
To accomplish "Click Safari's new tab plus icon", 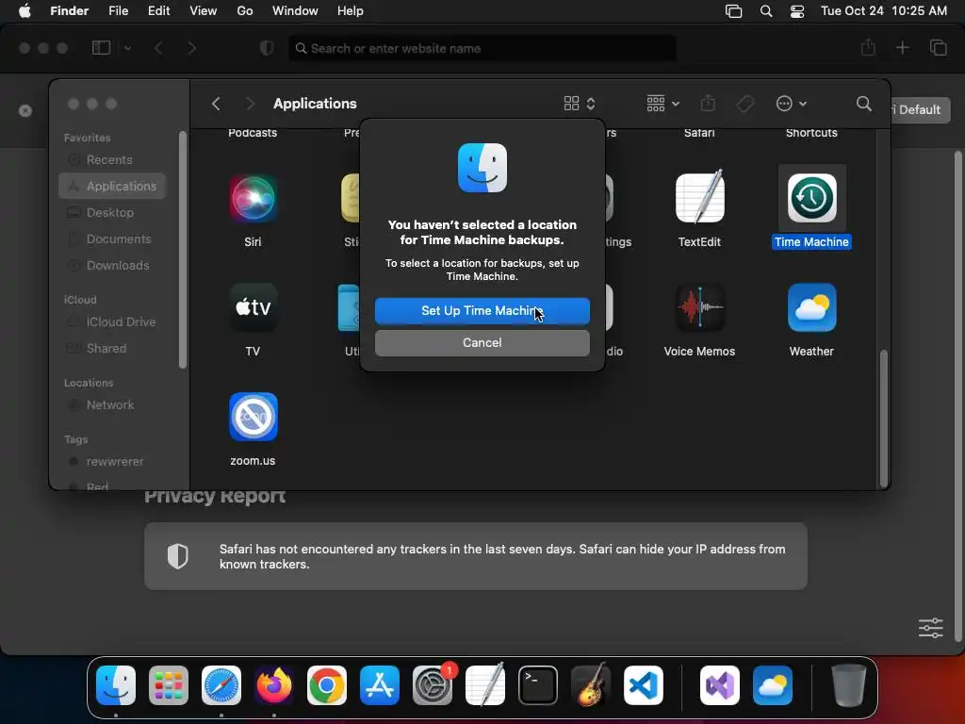I will pyautogui.click(x=902, y=47).
